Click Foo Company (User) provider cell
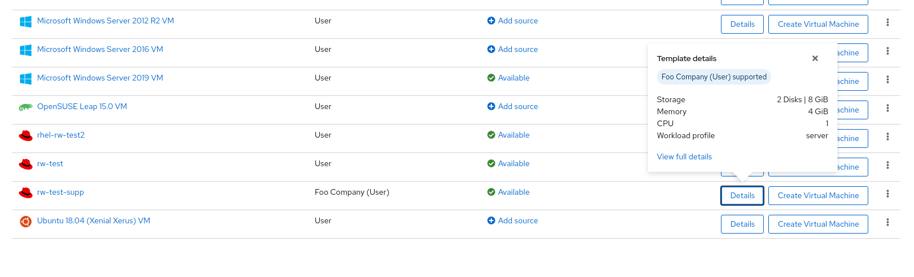 click(352, 192)
